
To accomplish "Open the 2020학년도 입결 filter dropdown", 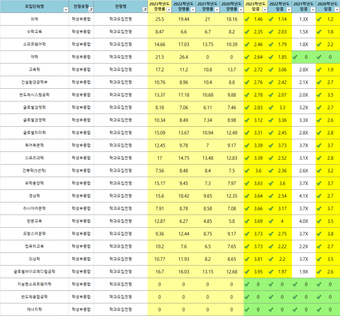I will [337, 10].
